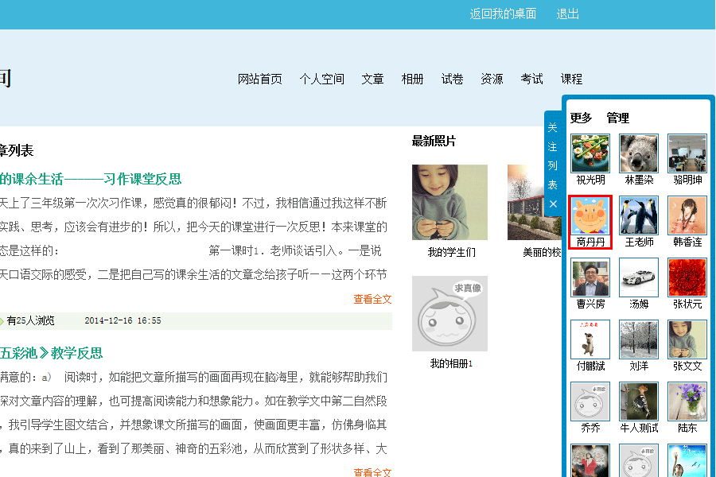The width and height of the screenshot is (716, 477).
Task: Open 曹兴房's portrait avatar
Action: (x=590, y=277)
